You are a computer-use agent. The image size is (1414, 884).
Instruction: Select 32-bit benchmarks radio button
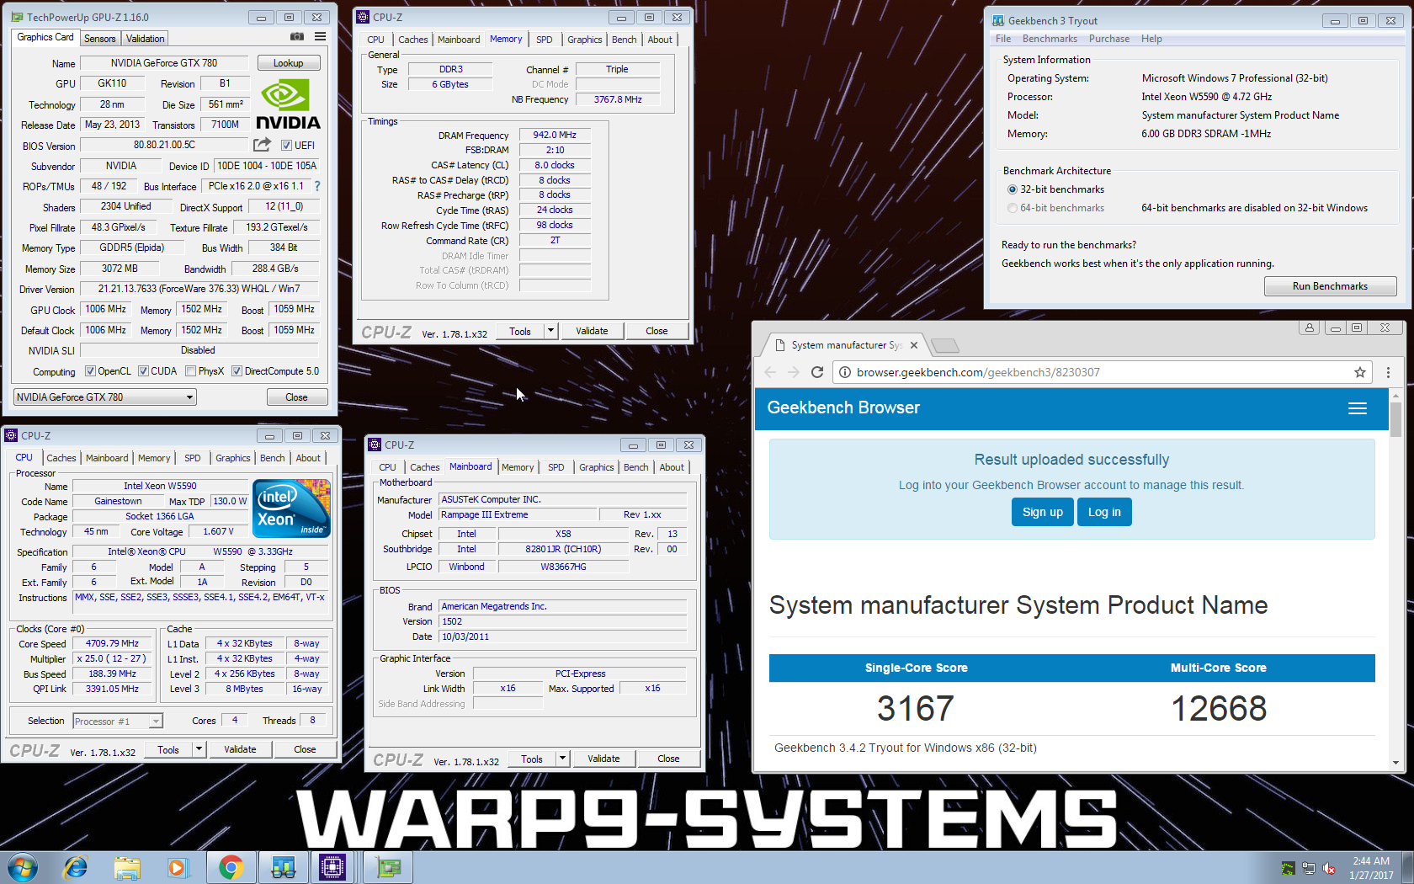(1013, 189)
